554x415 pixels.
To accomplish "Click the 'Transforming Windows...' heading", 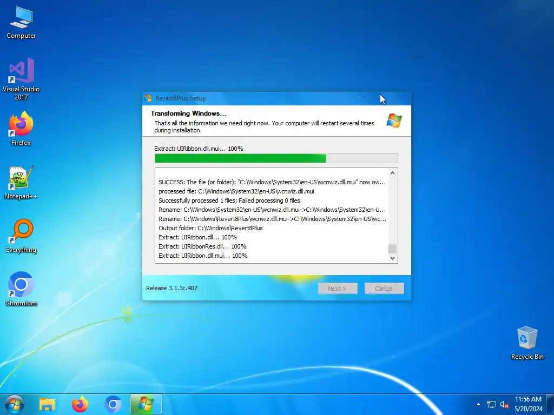I will pos(188,113).
